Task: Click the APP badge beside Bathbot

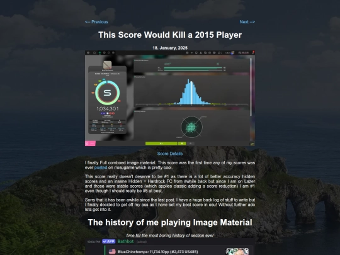Action: pyautogui.click(x=109, y=241)
